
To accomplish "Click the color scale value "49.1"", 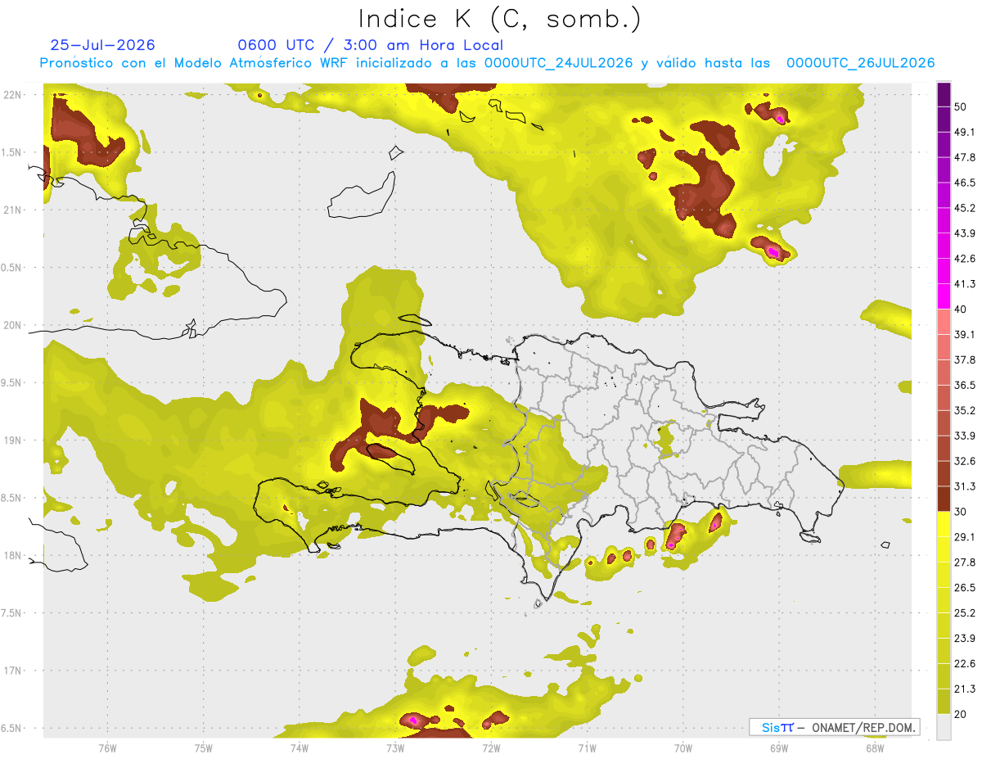I will [x=965, y=132].
